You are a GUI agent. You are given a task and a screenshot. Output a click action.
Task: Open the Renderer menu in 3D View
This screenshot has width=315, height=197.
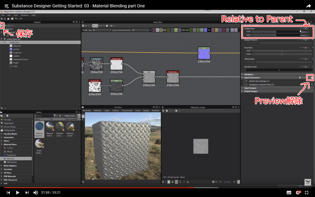[x=156, y=111]
